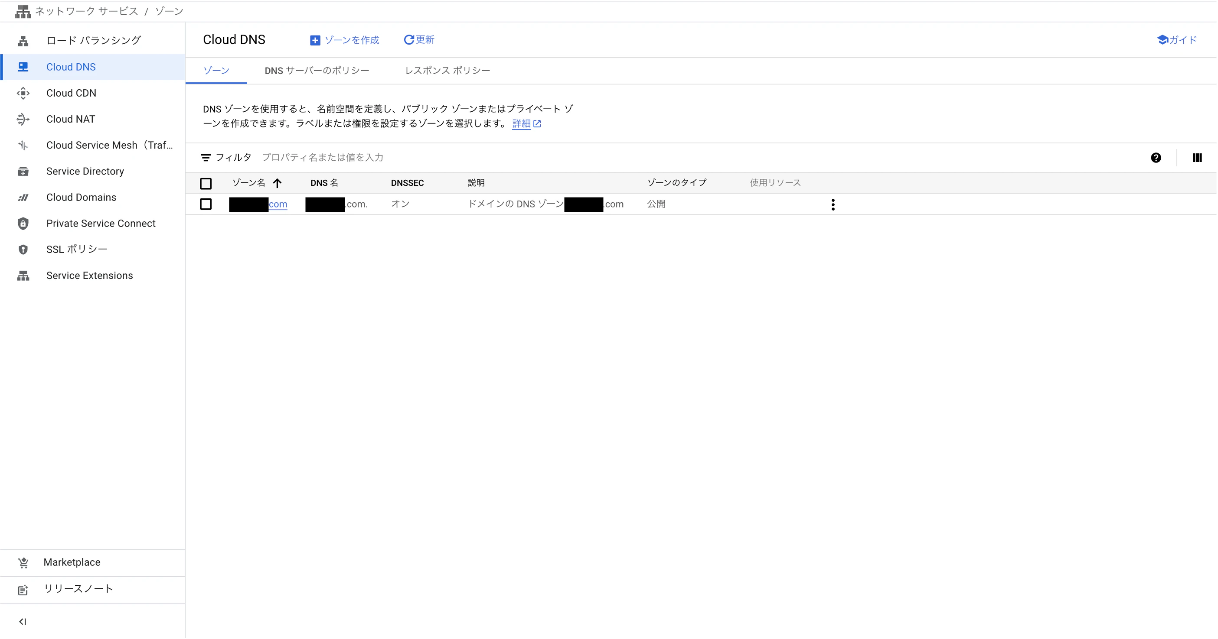The width and height of the screenshot is (1218, 639).
Task: Click the external link icon beside 詳細
Action: pos(537,124)
